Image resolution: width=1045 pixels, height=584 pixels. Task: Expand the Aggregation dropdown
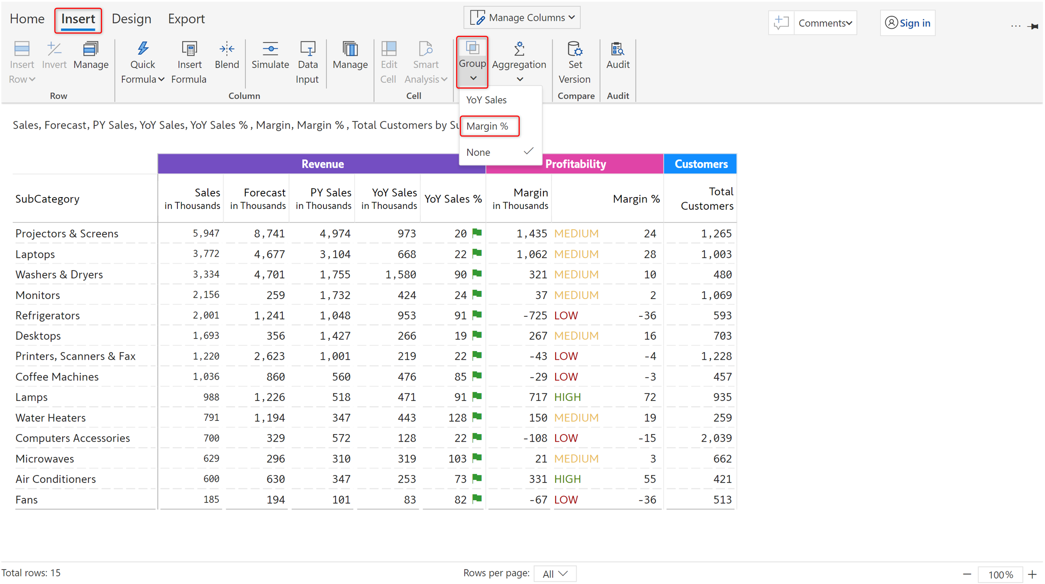(x=519, y=79)
